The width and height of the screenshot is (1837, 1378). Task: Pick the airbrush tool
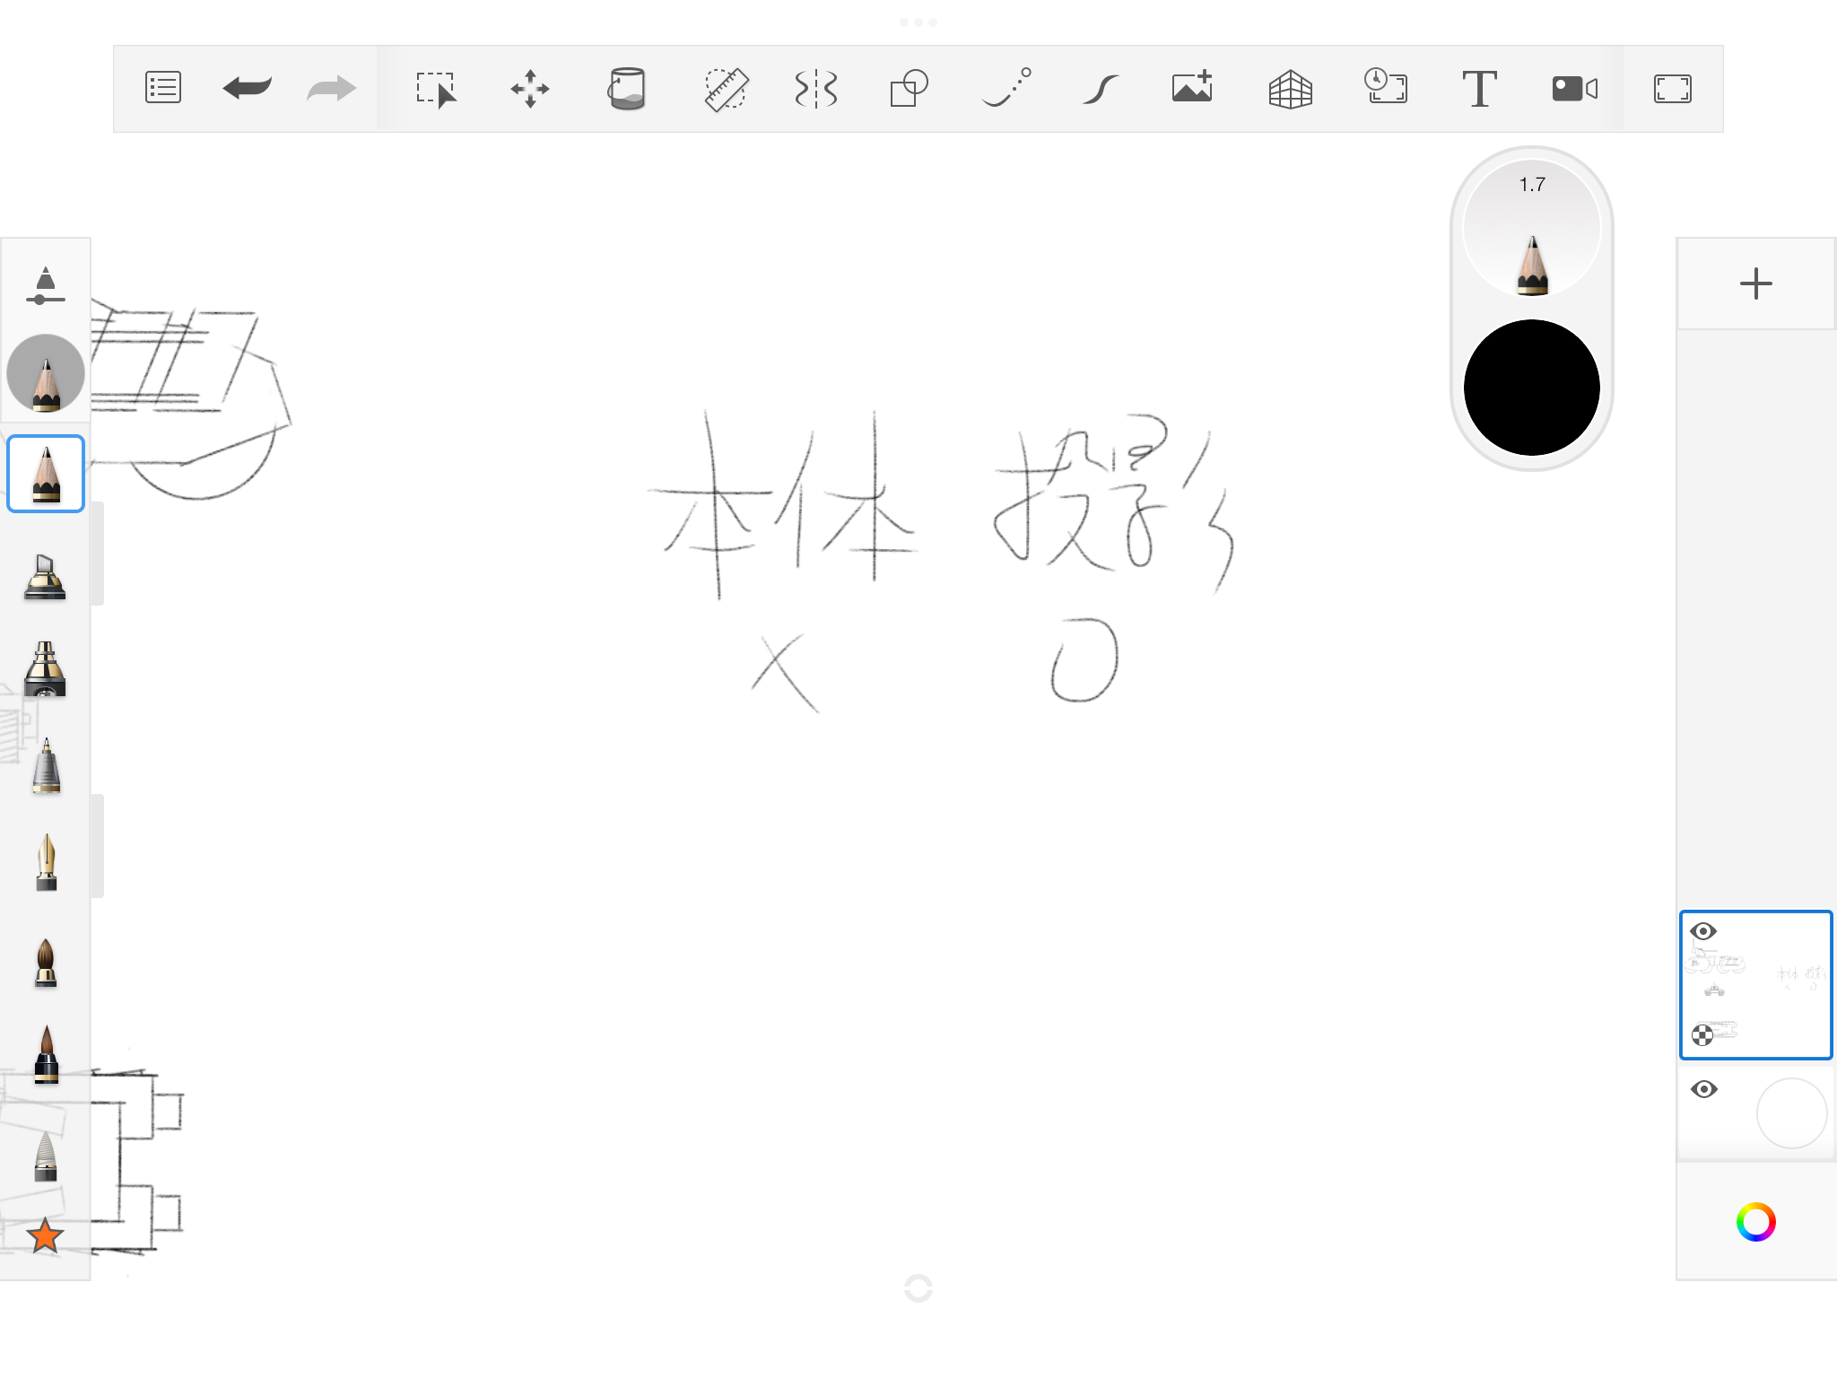point(45,669)
